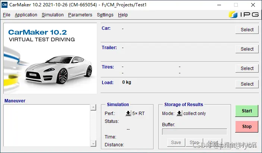The image size is (262, 153).
Task: Click the Tires: label
Action: pos(108,67)
